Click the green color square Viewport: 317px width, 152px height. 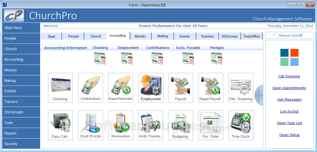coord(284,62)
